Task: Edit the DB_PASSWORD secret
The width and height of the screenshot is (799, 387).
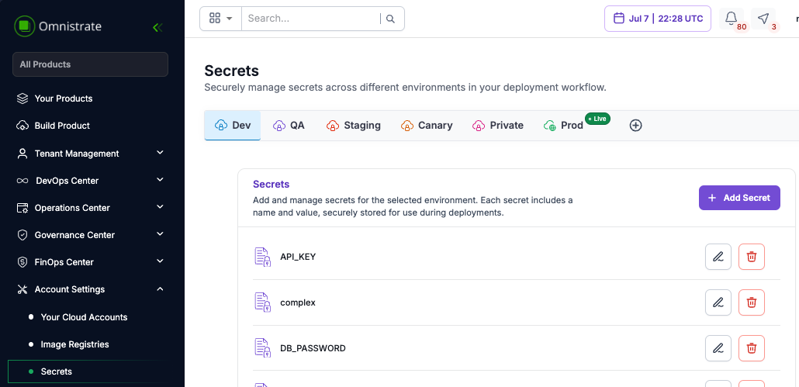Action: click(718, 348)
